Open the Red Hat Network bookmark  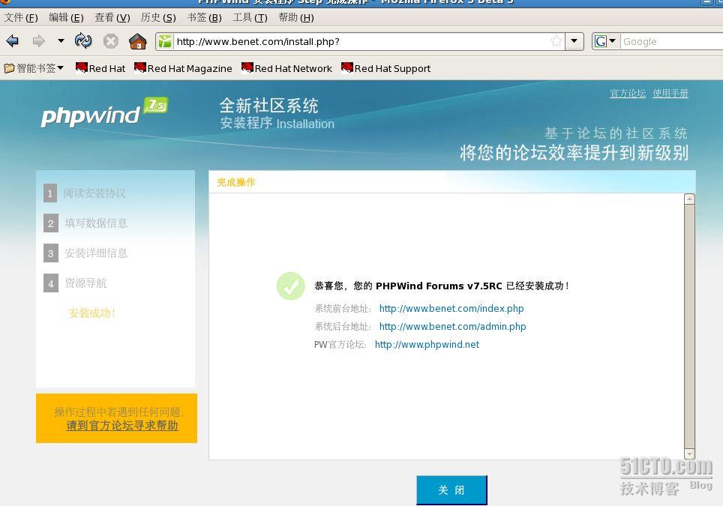(286, 68)
